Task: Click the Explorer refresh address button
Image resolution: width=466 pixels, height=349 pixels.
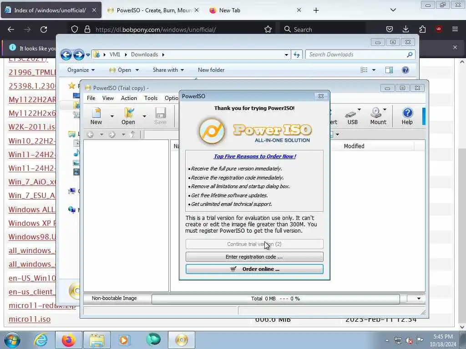Action: coord(297,55)
